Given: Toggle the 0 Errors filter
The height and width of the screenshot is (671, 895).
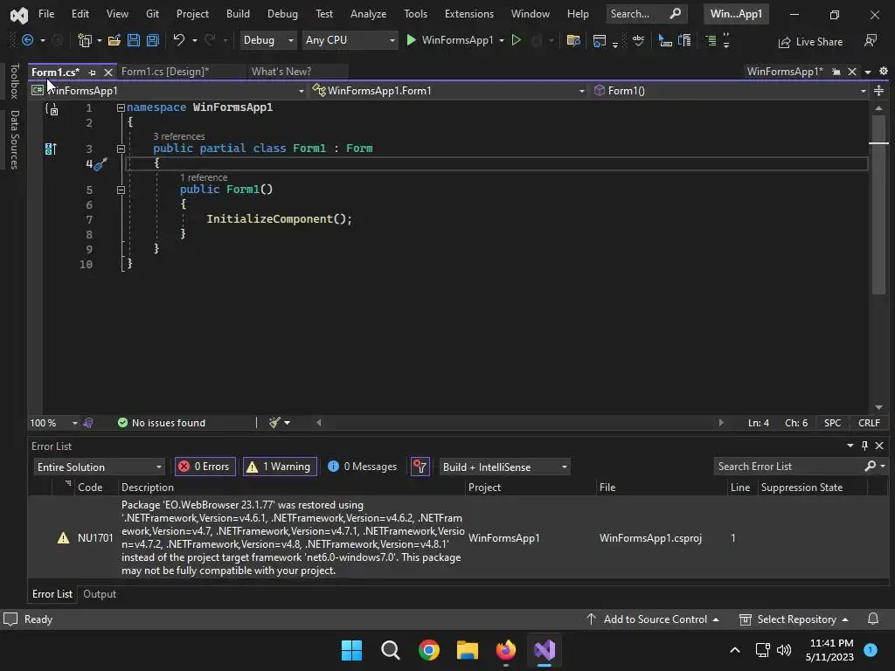Looking at the screenshot, I should (205, 467).
